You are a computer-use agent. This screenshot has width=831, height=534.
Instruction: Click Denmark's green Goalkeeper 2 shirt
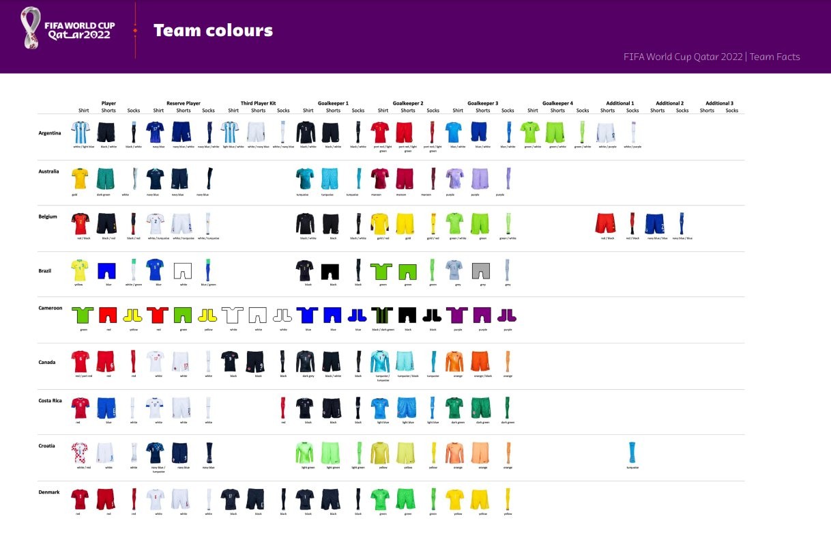click(380, 499)
